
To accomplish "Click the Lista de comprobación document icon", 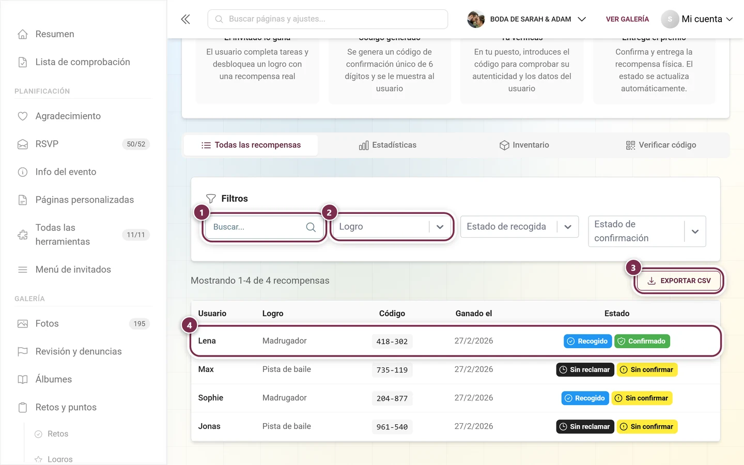I will point(23,62).
